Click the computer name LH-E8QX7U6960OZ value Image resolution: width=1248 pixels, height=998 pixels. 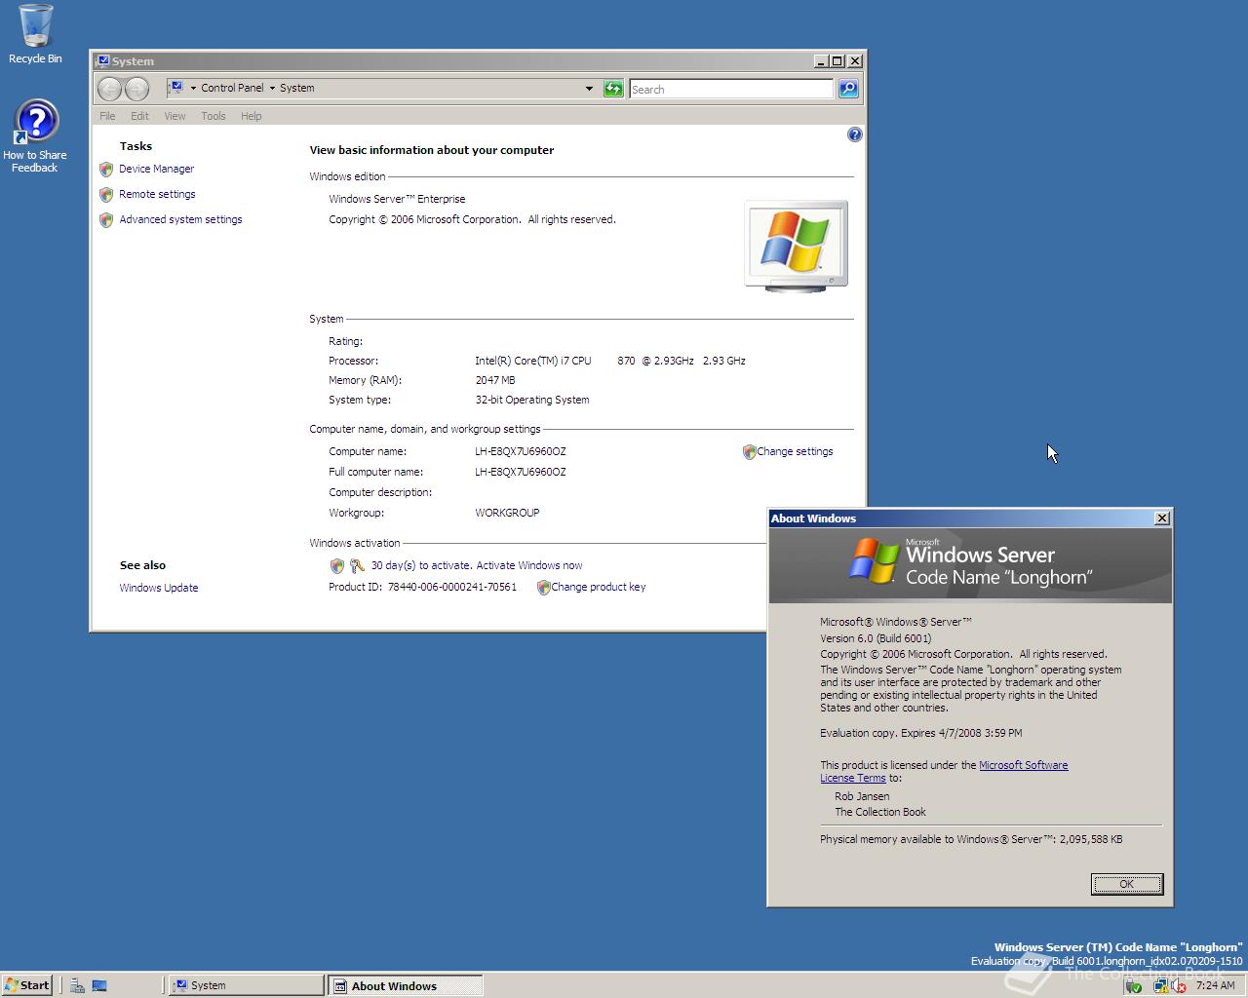click(521, 451)
